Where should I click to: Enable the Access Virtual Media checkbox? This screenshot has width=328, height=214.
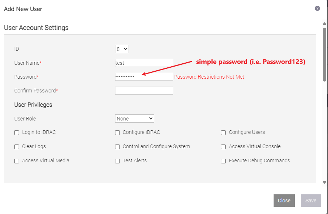[x=16, y=161]
